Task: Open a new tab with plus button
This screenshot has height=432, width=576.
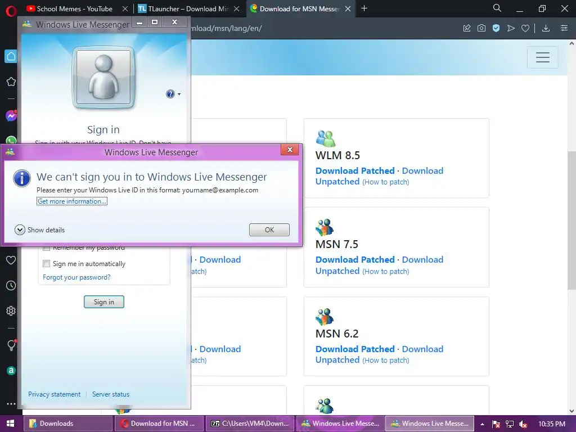Action: 364,8
